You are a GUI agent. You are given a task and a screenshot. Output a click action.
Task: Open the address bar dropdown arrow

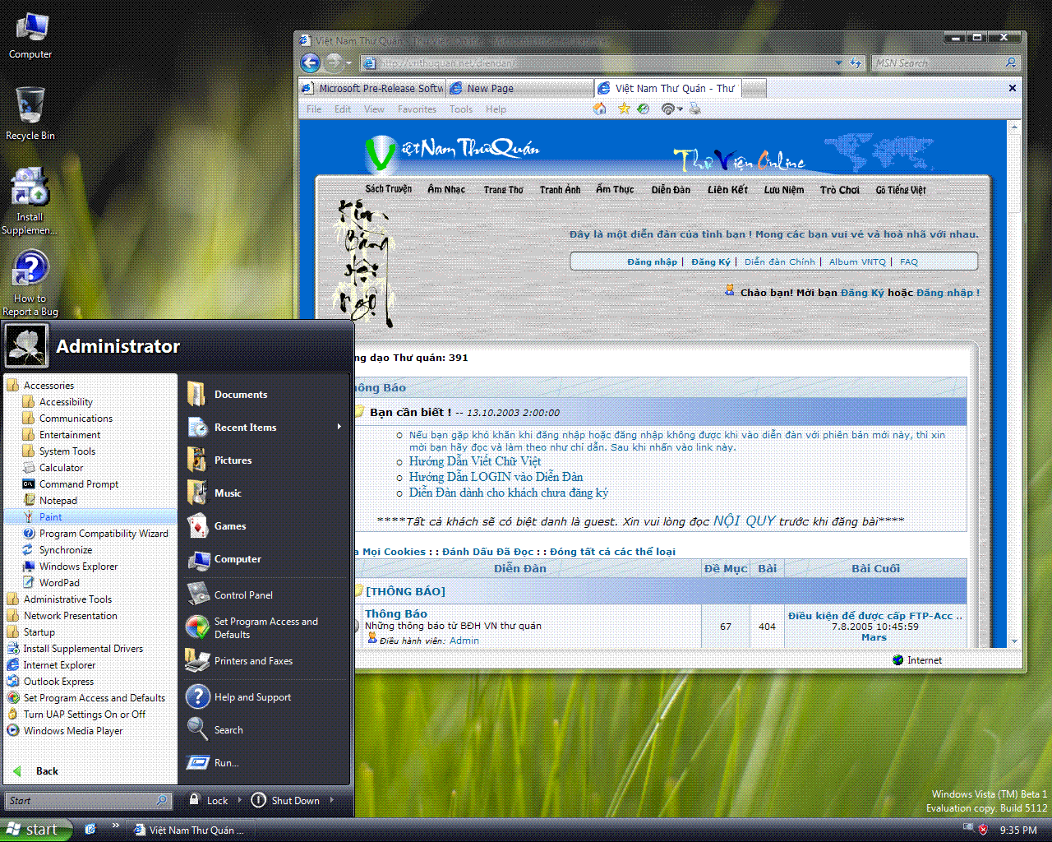(838, 62)
